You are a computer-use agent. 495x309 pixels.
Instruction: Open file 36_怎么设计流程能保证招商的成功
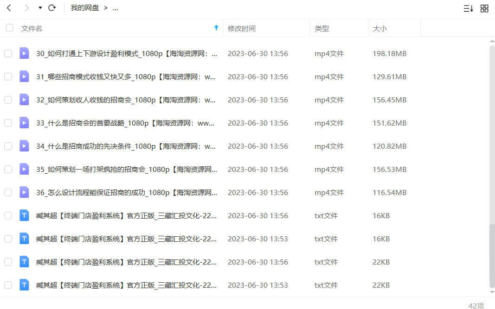coord(127,193)
